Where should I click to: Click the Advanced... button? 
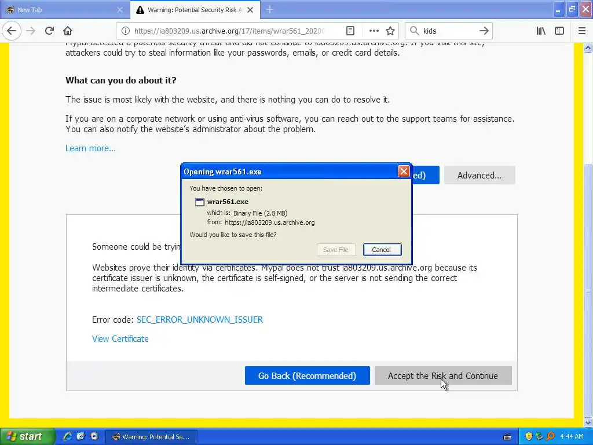(479, 175)
